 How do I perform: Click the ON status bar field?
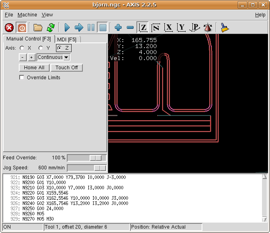coord(23,227)
